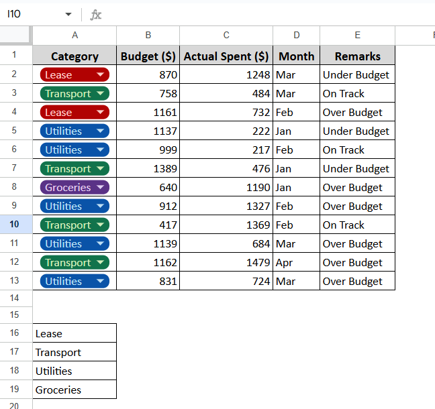
Task: Select actual spent cell 1479
Action: [226, 262]
